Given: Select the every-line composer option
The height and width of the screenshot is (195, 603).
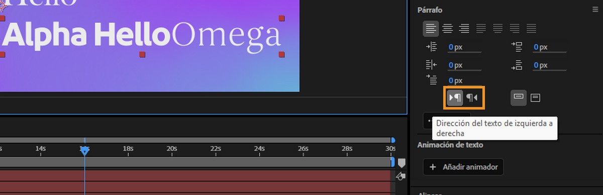Looking at the screenshot, I should click(535, 97).
